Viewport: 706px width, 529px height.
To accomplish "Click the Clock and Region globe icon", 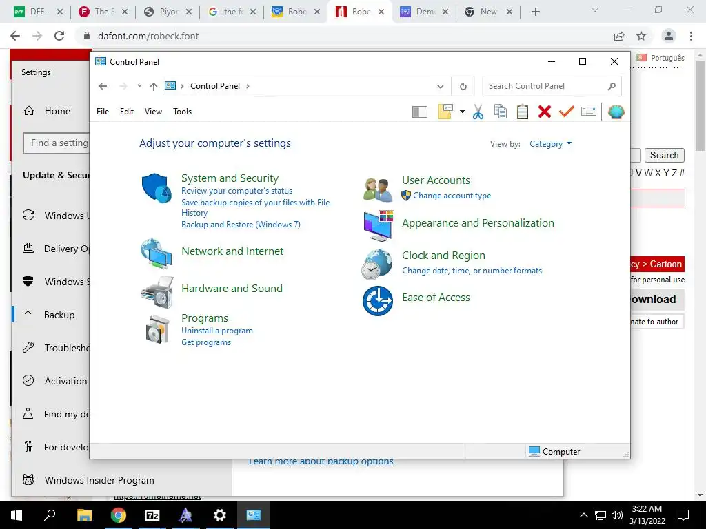I will pos(377,264).
